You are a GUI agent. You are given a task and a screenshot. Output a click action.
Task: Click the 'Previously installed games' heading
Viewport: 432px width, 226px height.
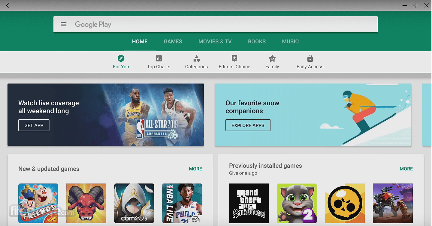tap(265, 166)
